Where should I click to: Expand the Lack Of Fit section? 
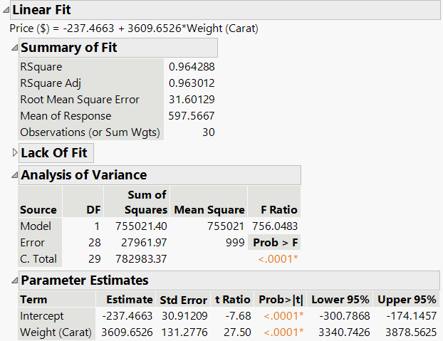click(15, 153)
